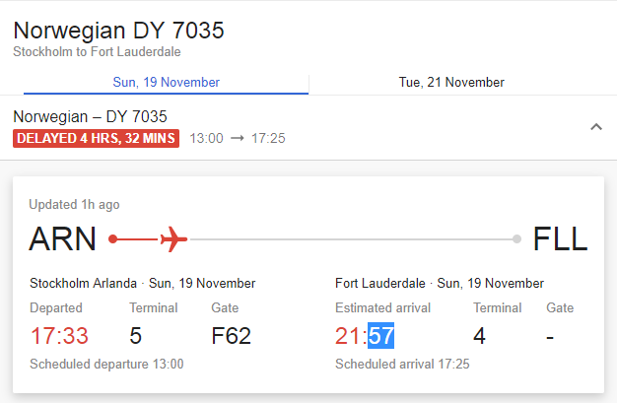Click the Norwegian – DY 7035 row title

(x=90, y=116)
